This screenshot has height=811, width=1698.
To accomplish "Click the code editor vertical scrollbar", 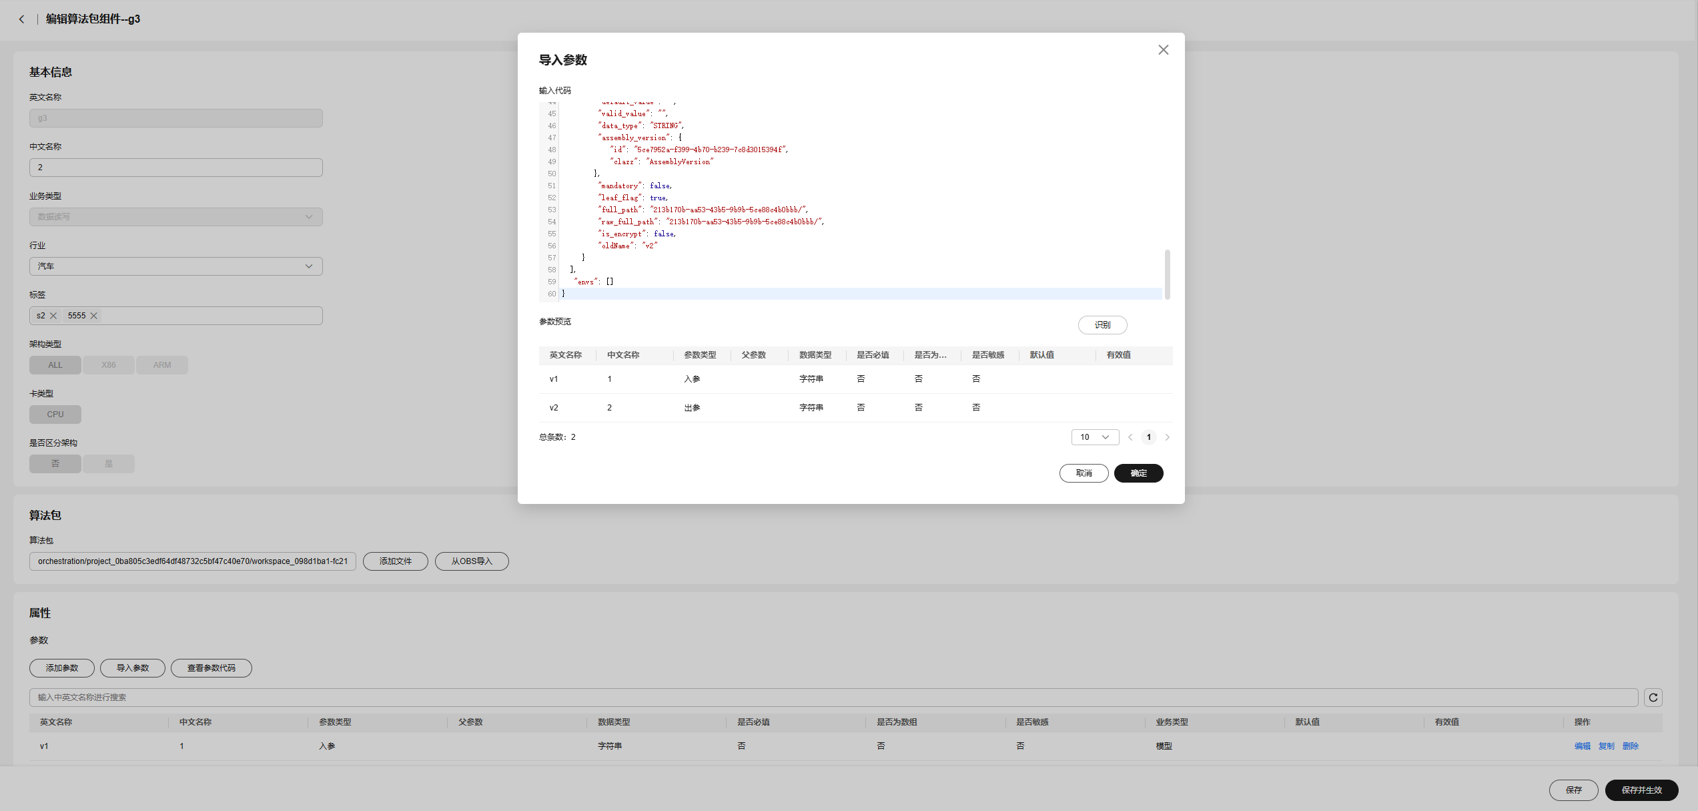I will click(1167, 274).
